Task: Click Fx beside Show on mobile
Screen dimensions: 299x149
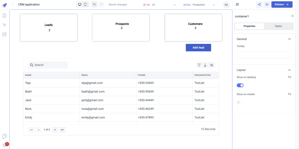Action: pos(290,94)
